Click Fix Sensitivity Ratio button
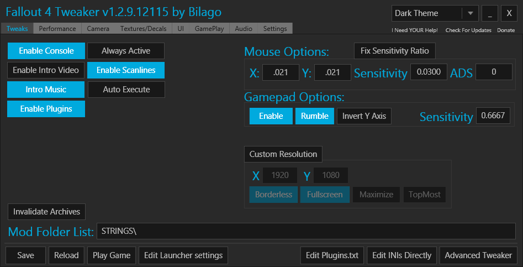The height and width of the screenshot is (267, 523). [x=394, y=51]
